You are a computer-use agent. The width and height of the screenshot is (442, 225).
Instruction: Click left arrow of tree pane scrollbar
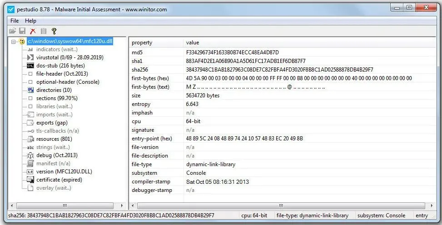[x=11, y=206]
